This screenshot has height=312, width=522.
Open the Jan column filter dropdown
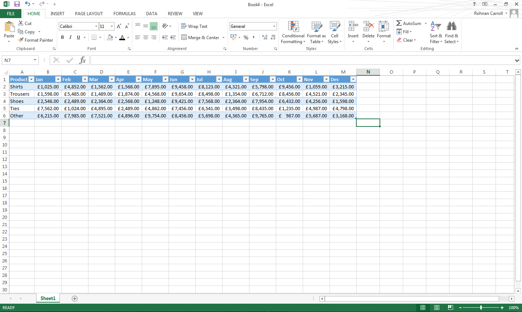[58, 79]
